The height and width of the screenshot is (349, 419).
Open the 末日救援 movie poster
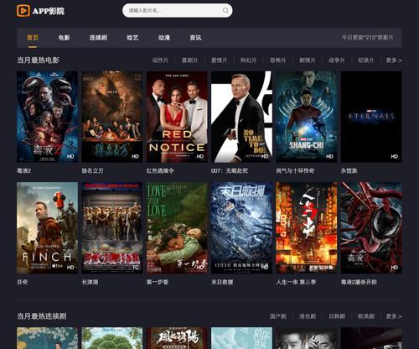coord(241,228)
